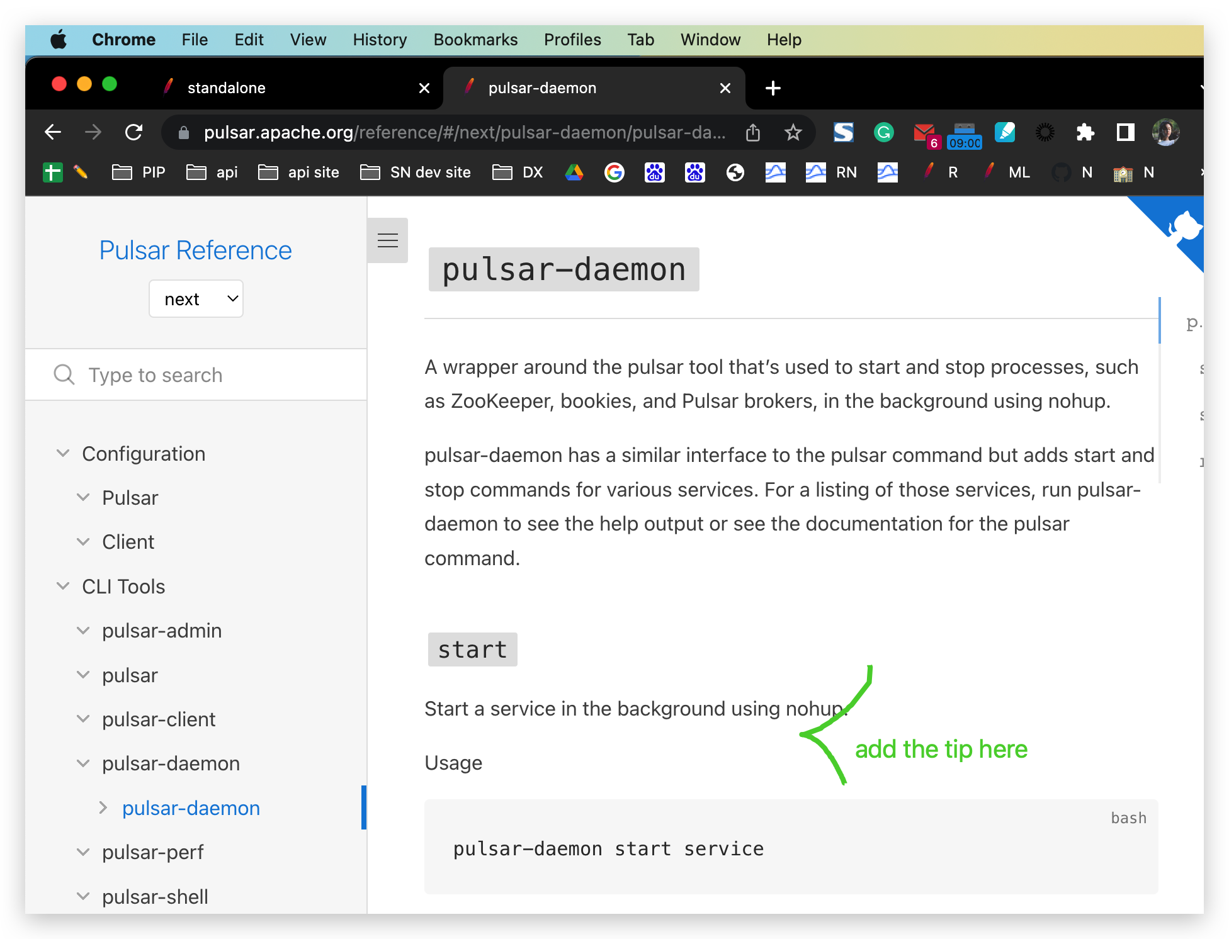
Task: Click the Pulsar Reference heading link
Action: (x=195, y=250)
